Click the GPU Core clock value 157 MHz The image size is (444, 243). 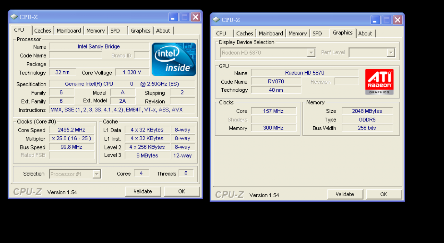pyautogui.click(x=274, y=111)
